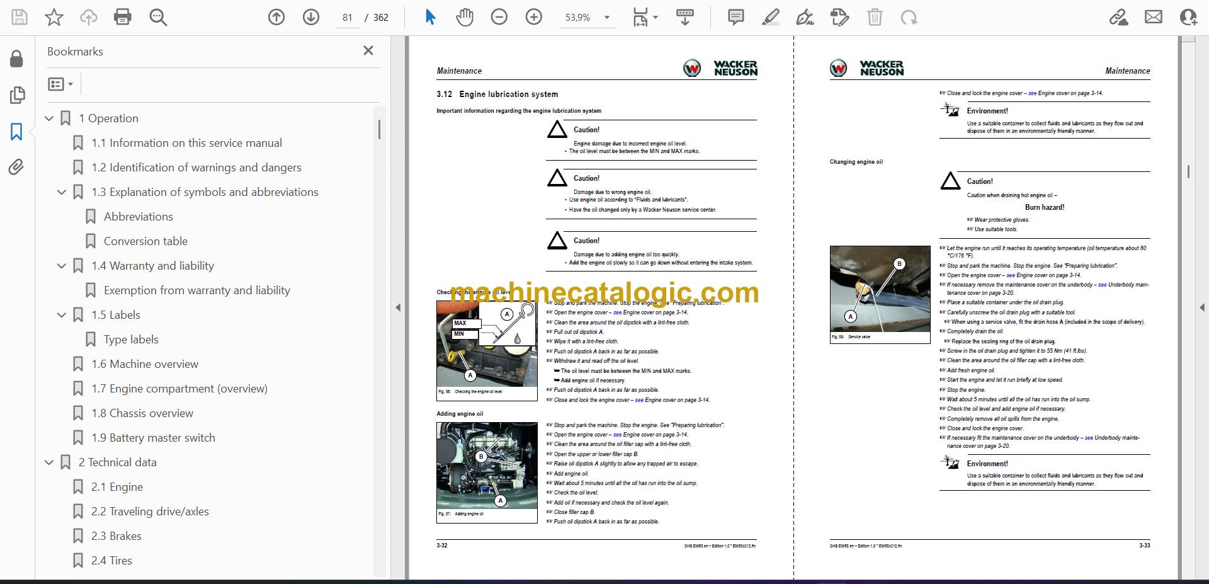Collapse the left pane with arrow handle
The width and height of the screenshot is (1209, 584).
tap(398, 307)
